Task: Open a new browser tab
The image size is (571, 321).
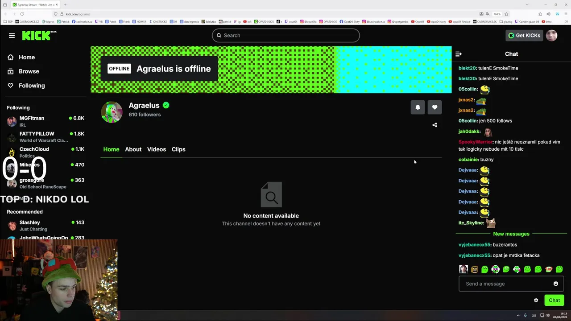Action: 65,4
